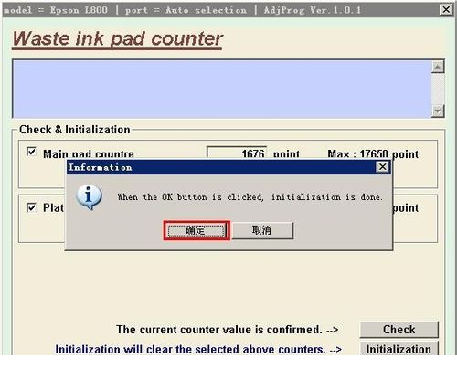Cancel the dialog with the 取消 button

click(x=262, y=230)
